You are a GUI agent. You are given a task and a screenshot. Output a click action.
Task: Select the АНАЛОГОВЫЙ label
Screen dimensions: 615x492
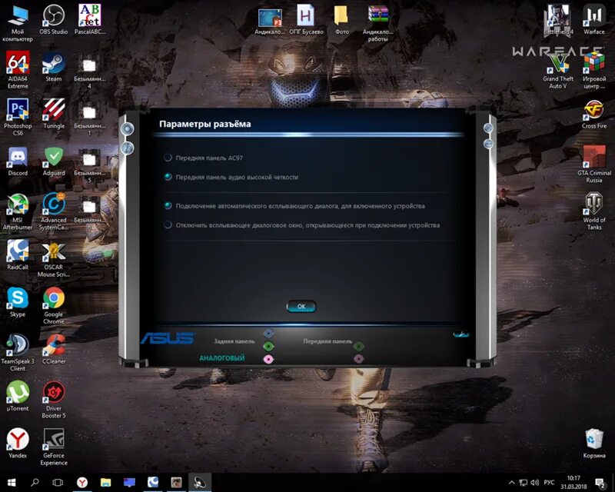click(222, 358)
